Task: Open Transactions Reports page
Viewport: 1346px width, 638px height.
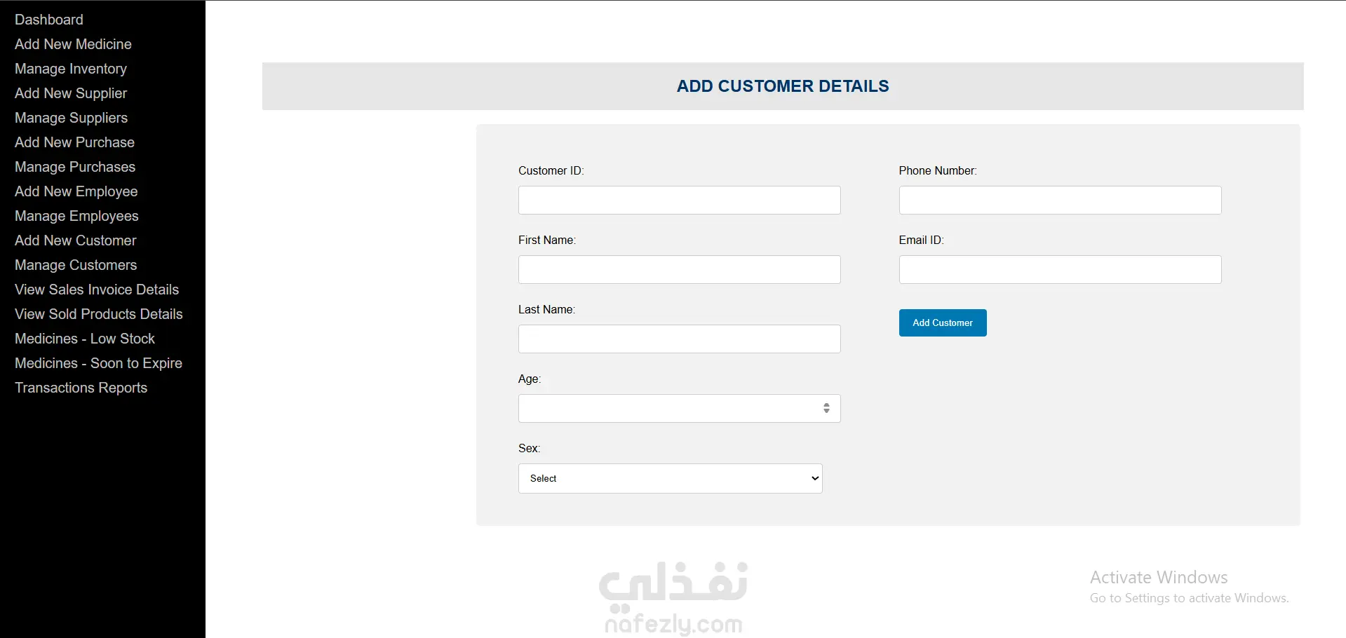Action: (81, 388)
